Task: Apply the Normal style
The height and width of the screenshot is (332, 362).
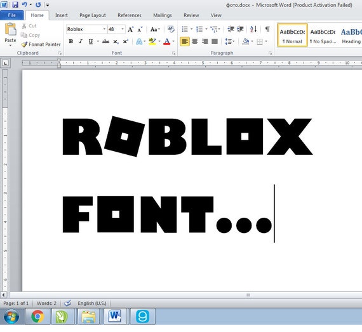Action: click(x=292, y=36)
